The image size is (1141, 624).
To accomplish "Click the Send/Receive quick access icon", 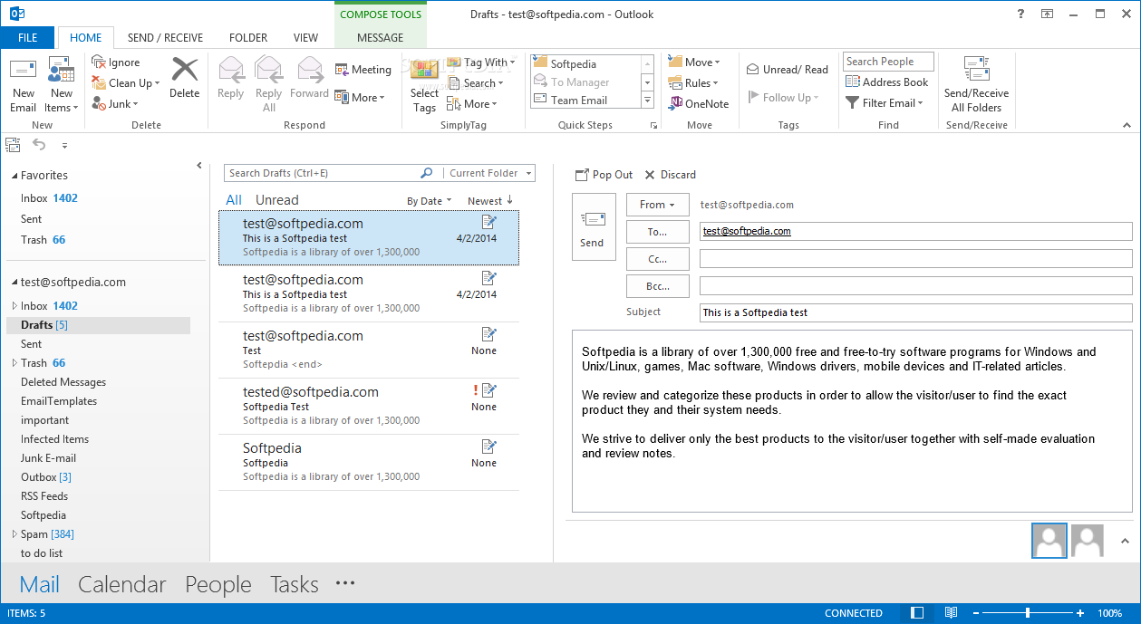I will [x=13, y=145].
